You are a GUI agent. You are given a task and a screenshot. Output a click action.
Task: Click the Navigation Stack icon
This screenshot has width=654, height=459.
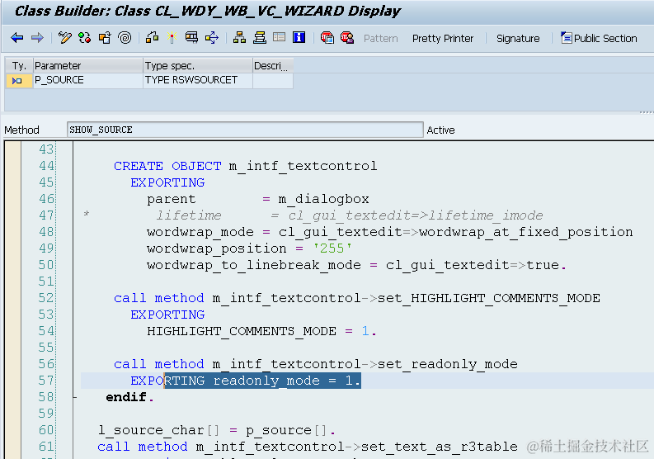[x=260, y=38]
